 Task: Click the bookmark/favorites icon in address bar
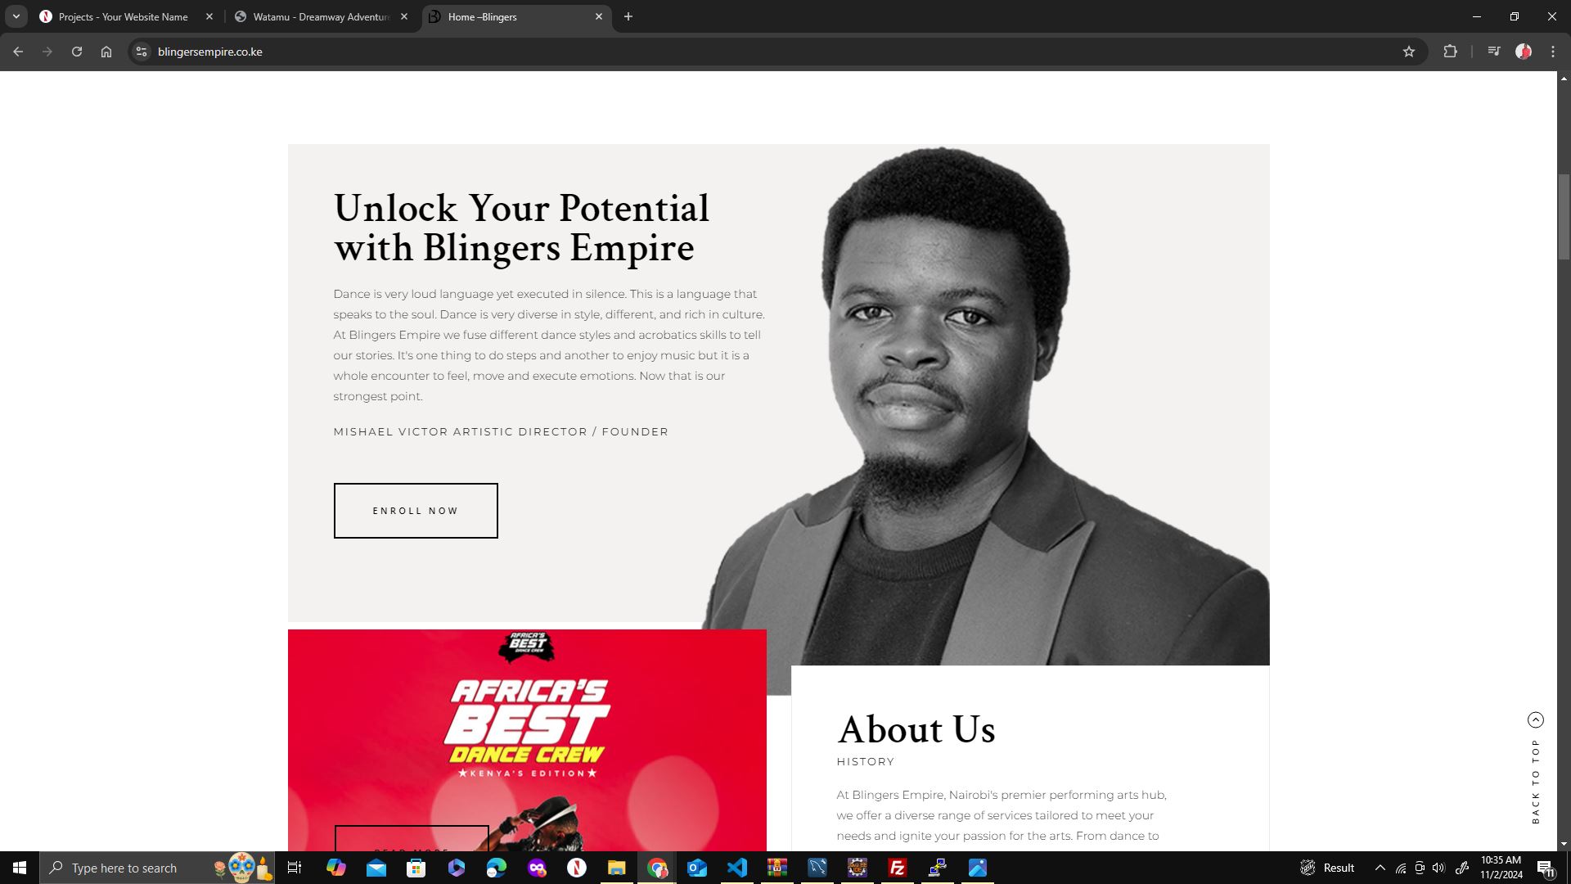pyautogui.click(x=1409, y=51)
